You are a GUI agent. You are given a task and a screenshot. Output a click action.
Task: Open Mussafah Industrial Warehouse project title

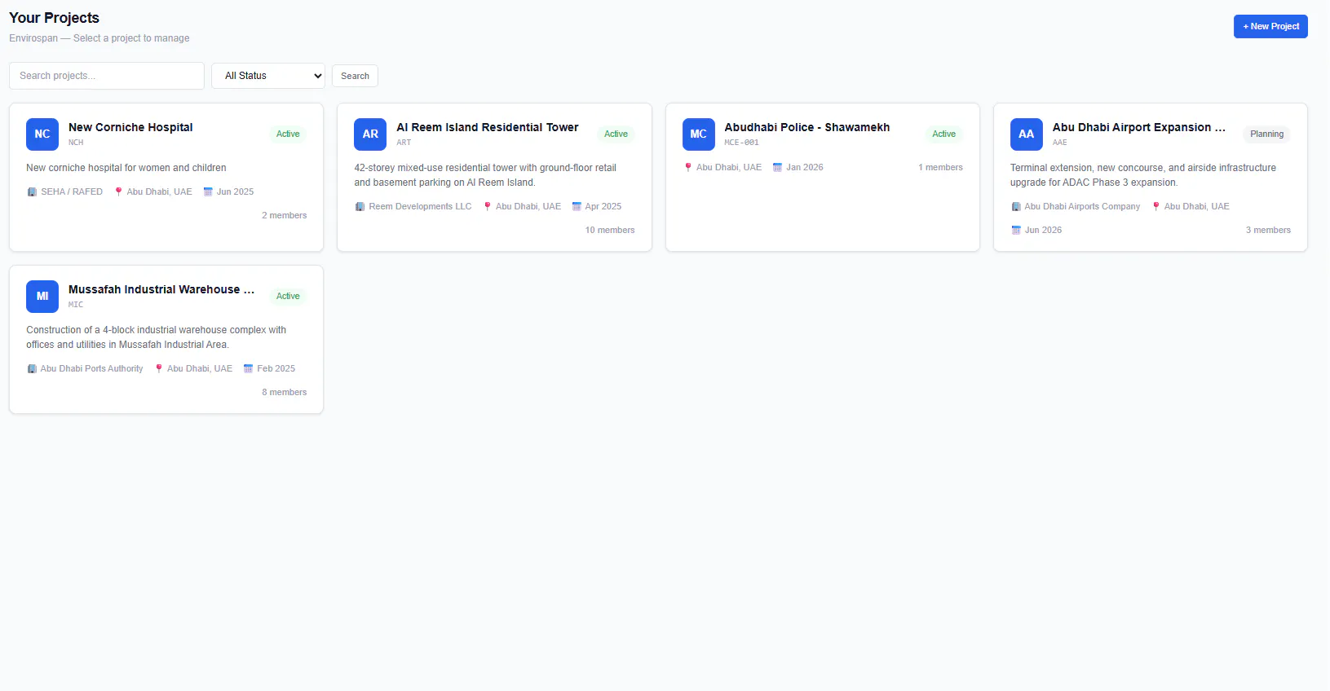pyautogui.click(x=161, y=289)
